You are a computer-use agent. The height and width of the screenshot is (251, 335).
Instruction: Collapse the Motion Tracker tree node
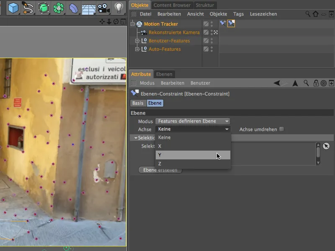pyautogui.click(x=132, y=24)
